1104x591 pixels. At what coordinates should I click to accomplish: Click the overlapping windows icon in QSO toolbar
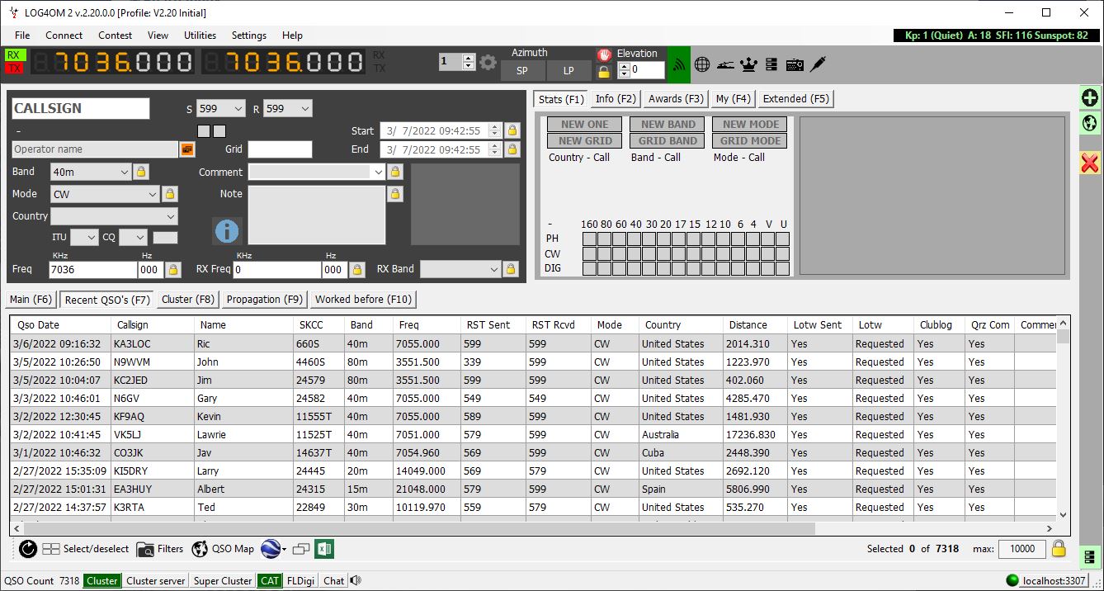(x=301, y=549)
